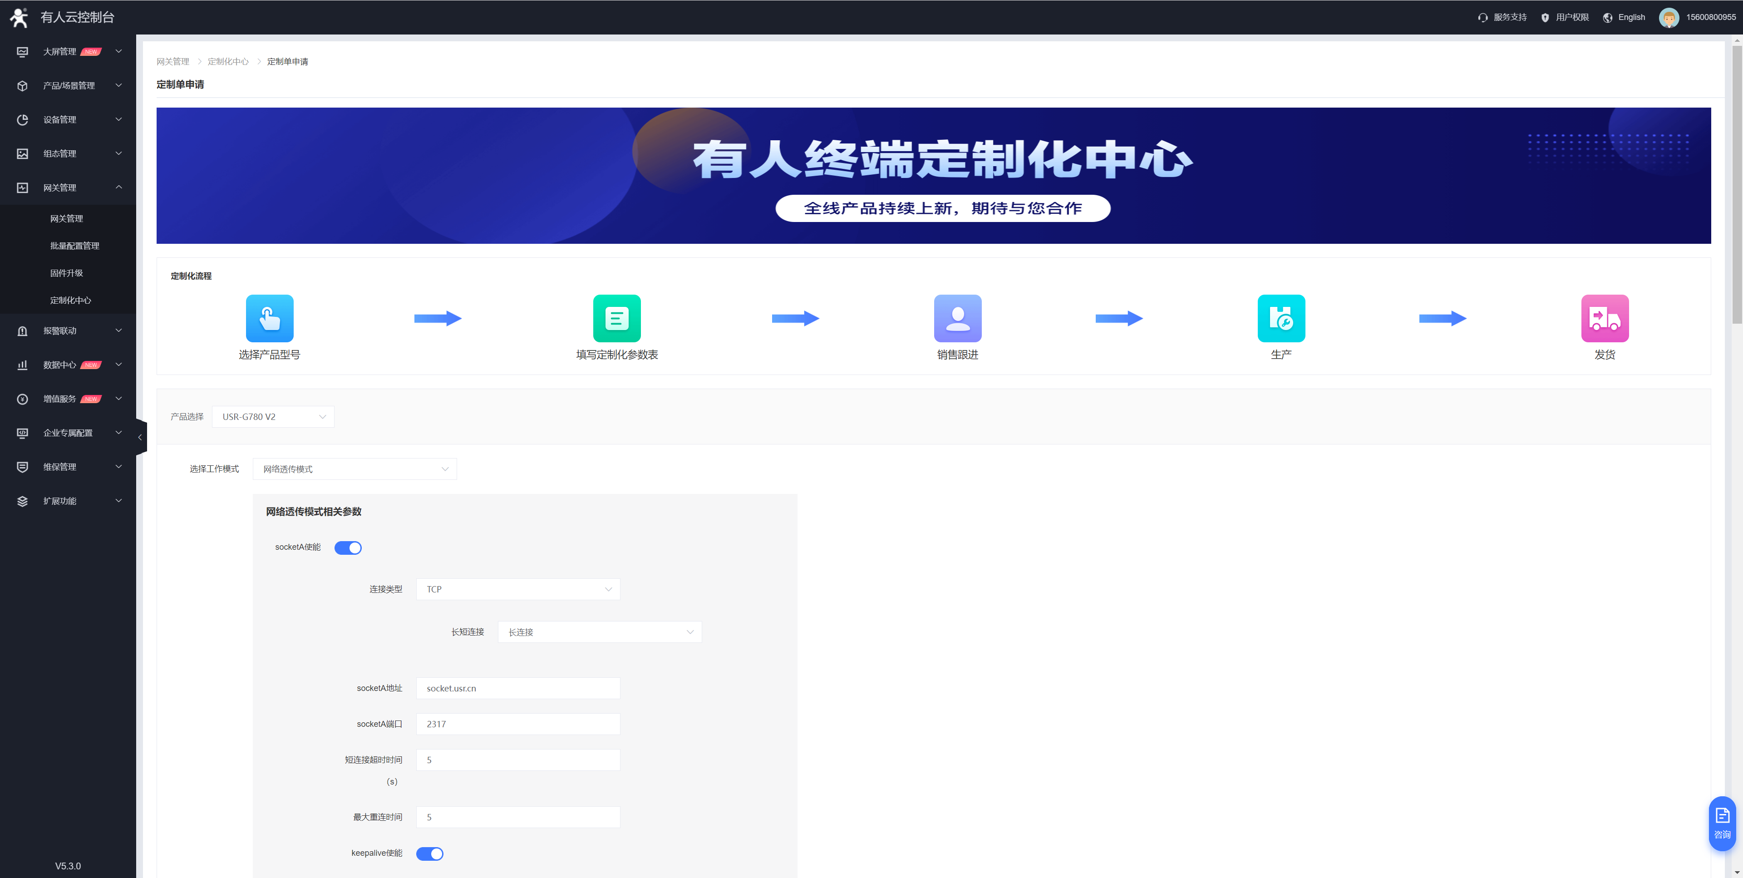Click the 销售跟进 person icon

click(957, 318)
